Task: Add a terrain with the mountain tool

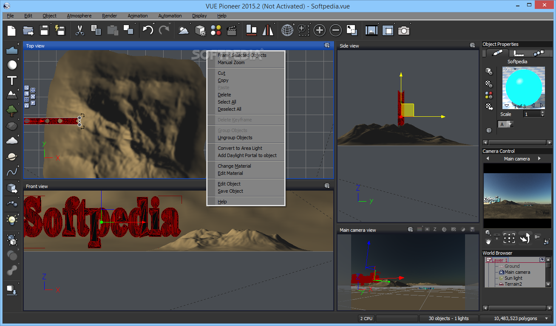Action: click(x=12, y=95)
